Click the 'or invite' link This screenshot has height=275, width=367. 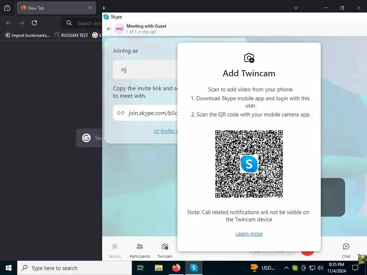(x=166, y=131)
